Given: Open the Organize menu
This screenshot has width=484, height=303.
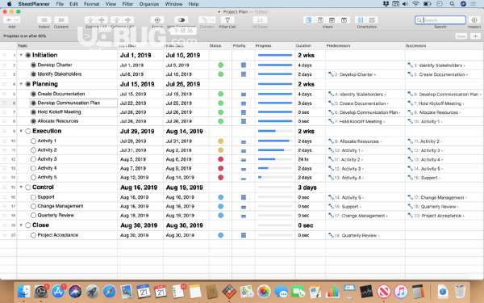Looking at the screenshot, I should click(149, 4).
